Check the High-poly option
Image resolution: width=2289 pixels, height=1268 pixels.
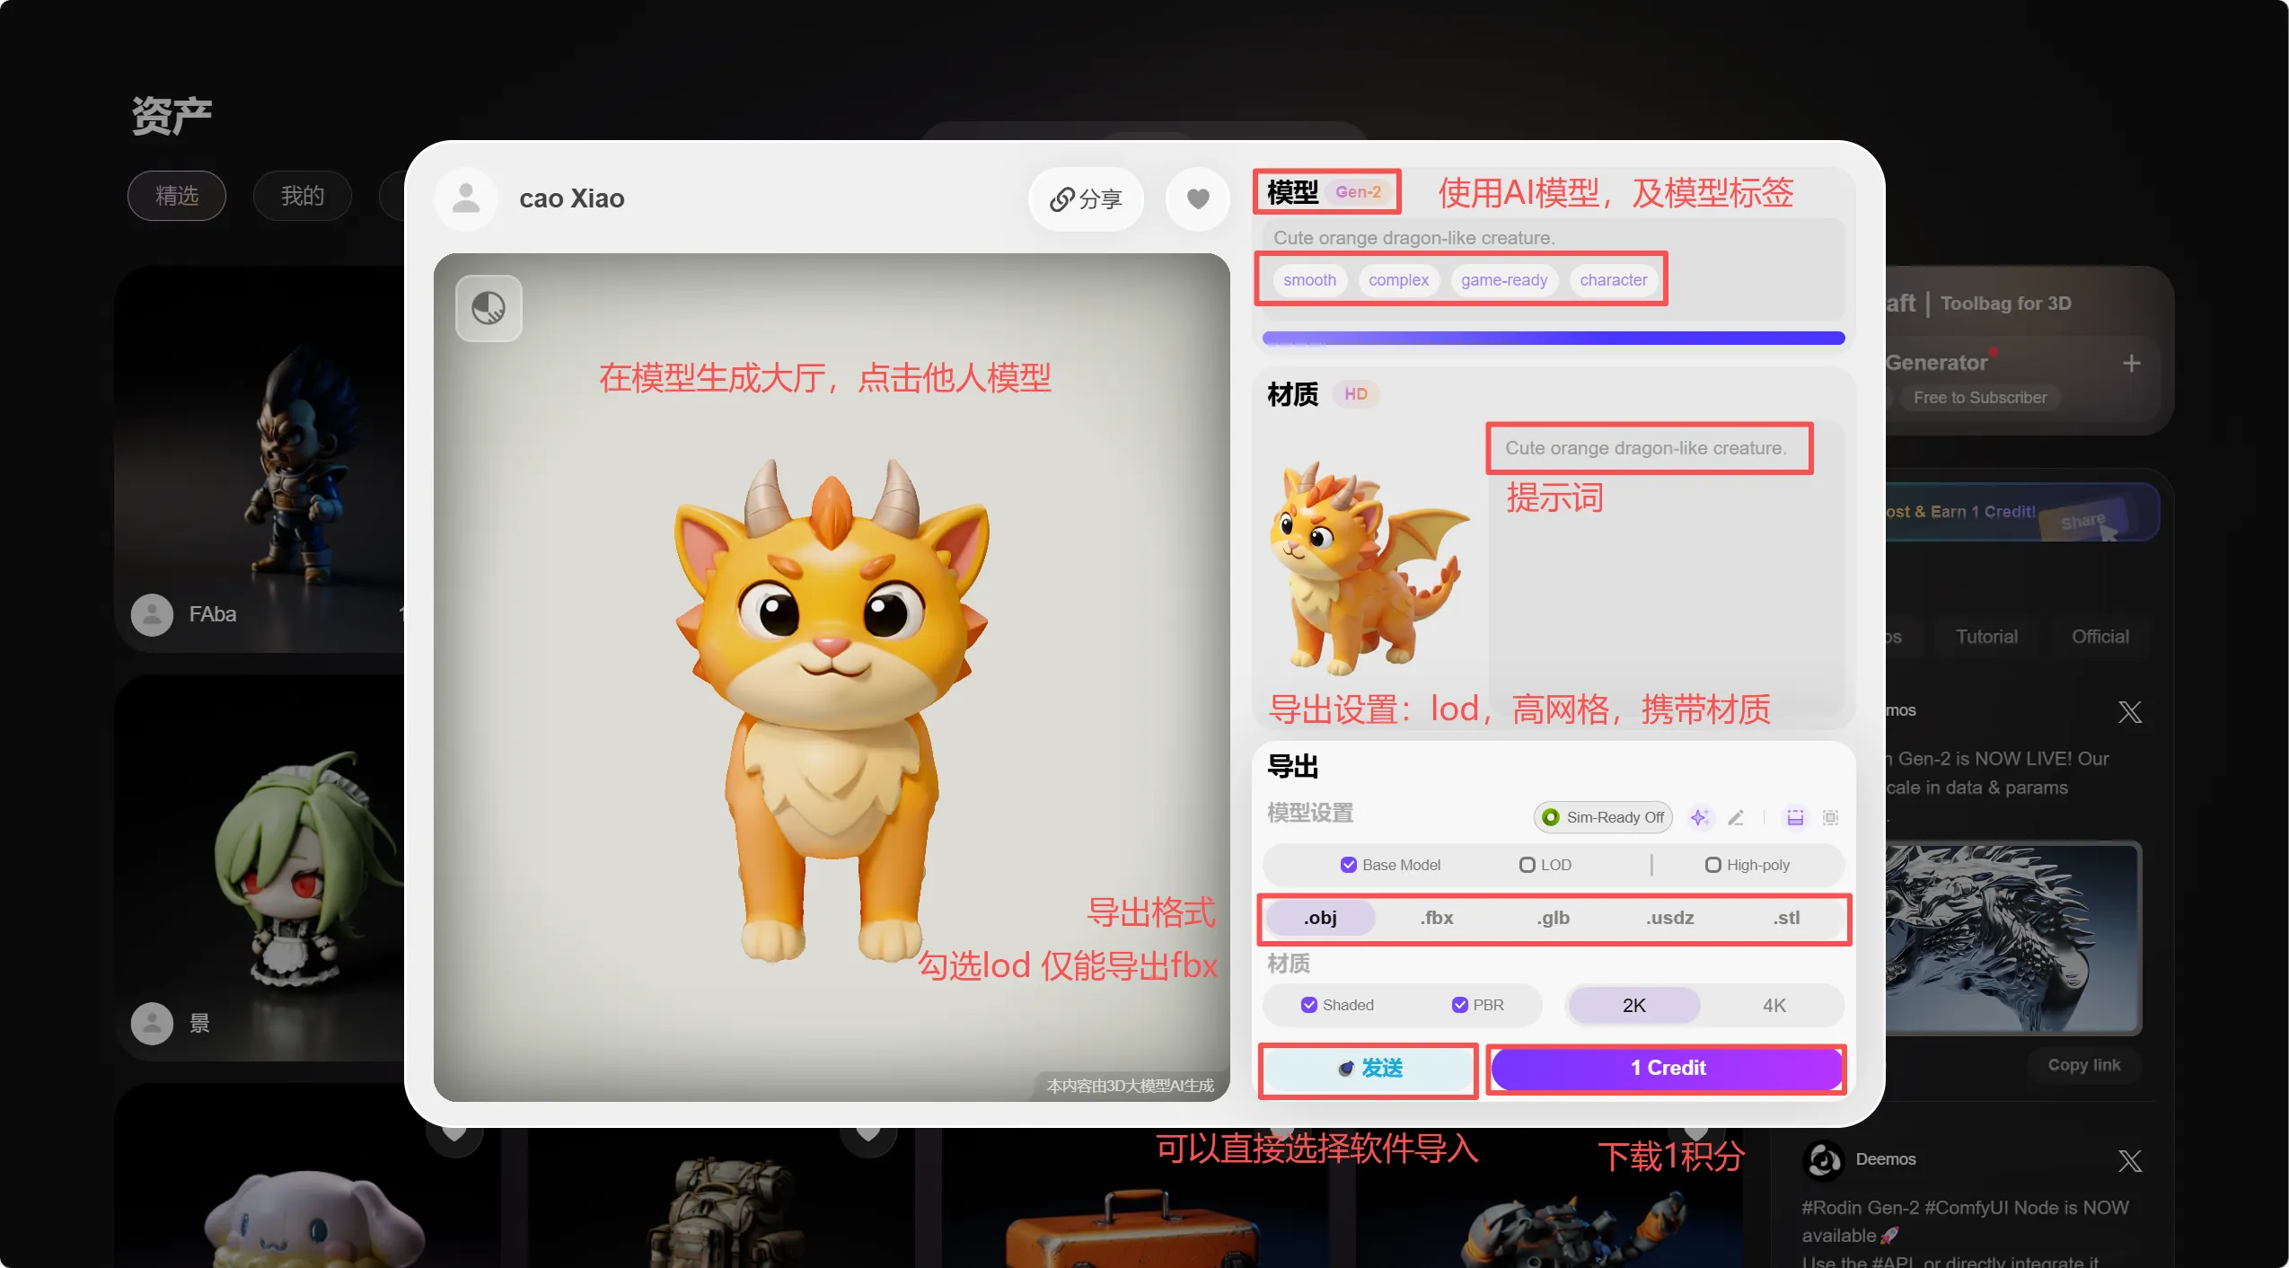(x=1712, y=865)
